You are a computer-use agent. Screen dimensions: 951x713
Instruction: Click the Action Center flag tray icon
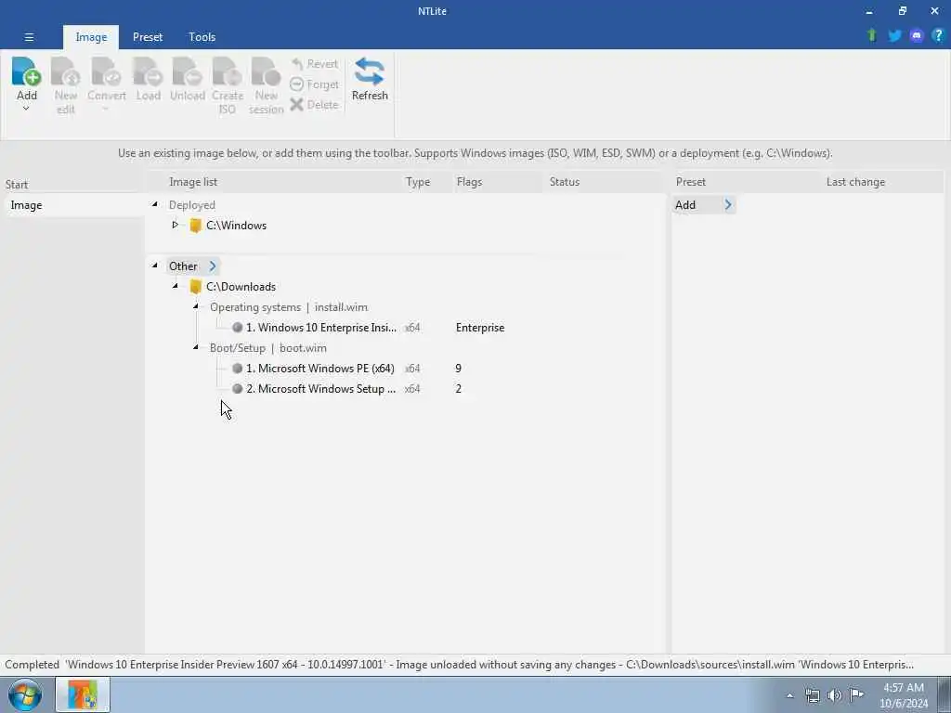[x=856, y=695]
